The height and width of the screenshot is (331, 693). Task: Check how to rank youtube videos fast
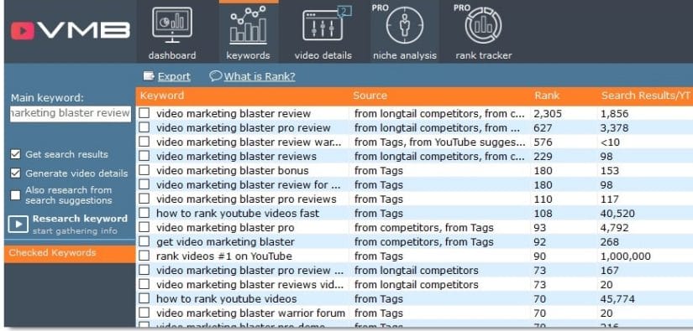point(144,214)
